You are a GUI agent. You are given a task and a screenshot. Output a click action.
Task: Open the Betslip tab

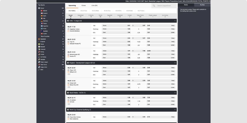(186, 5)
